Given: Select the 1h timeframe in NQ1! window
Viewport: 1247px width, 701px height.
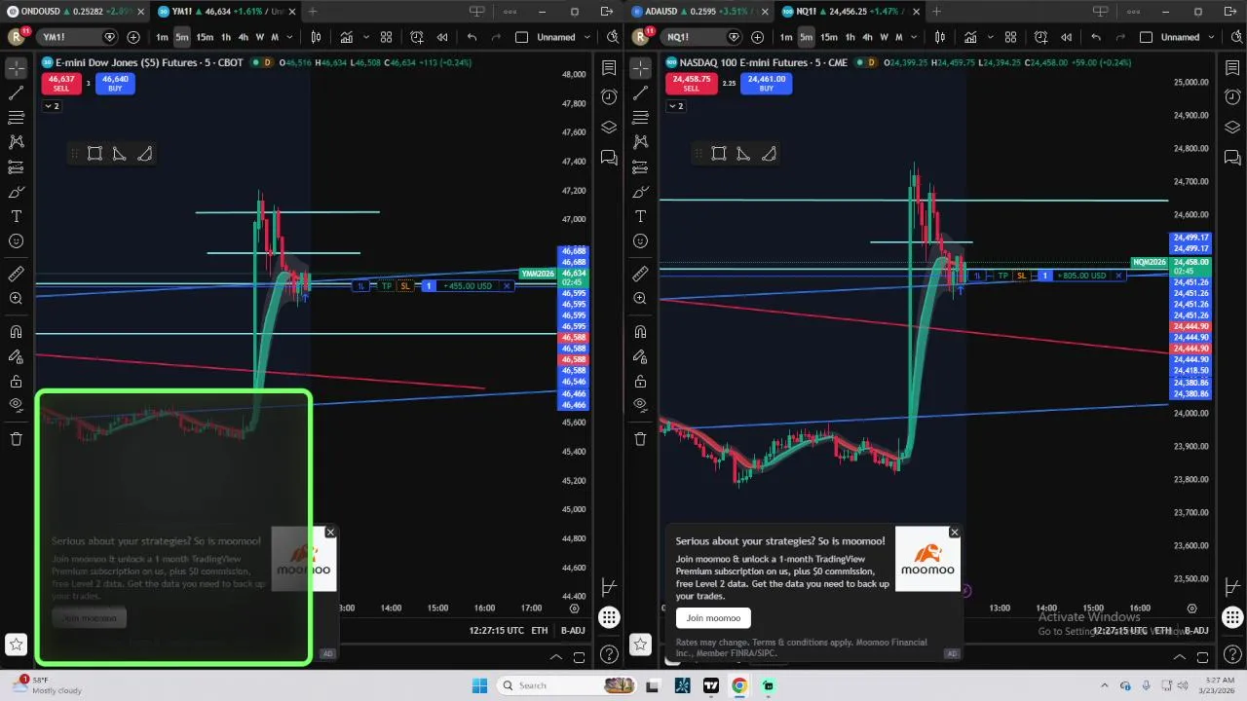Looking at the screenshot, I should 850,37.
